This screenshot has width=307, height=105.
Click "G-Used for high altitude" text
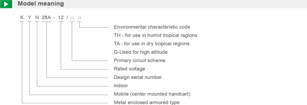(x=141, y=52)
